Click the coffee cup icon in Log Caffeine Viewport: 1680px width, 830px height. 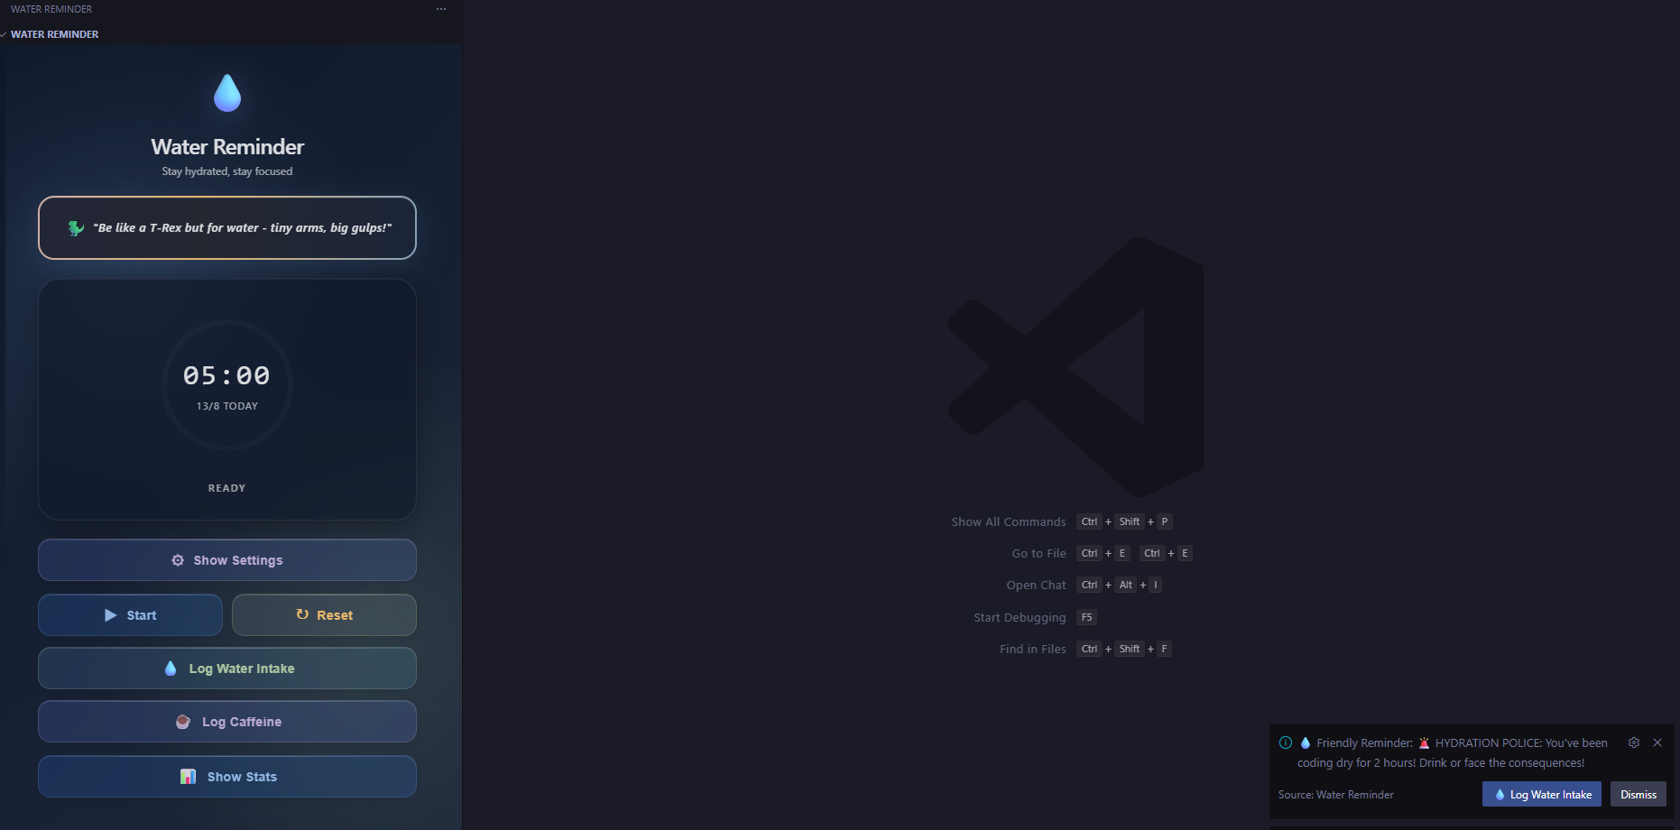pyautogui.click(x=183, y=722)
